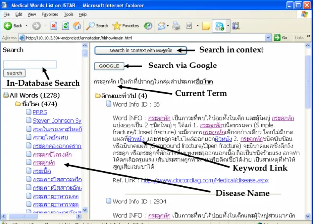Screen dimensions: 314x224
Task: Click the search button under the text box
Action: pos(14,73)
